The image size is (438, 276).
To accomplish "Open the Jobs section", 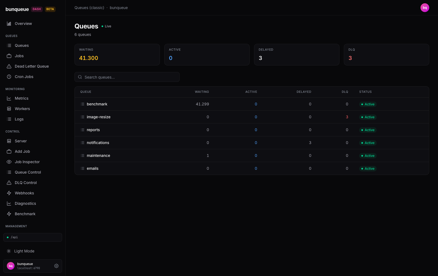I will pos(33,56).
